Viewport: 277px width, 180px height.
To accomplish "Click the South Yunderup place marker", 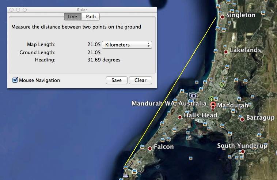I will [242, 151].
